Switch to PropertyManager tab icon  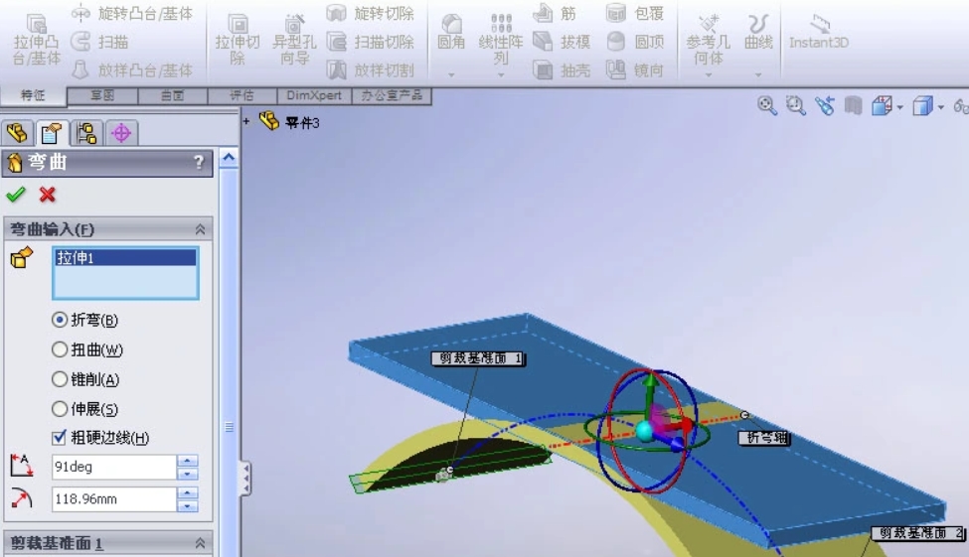pyautogui.click(x=52, y=133)
